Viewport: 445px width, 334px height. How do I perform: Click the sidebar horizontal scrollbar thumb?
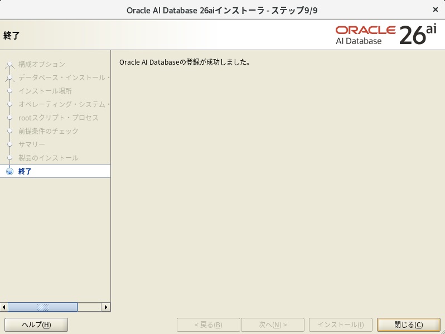click(42, 307)
